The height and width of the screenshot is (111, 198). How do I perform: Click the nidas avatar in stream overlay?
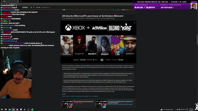pyautogui.click(x=194, y=6)
